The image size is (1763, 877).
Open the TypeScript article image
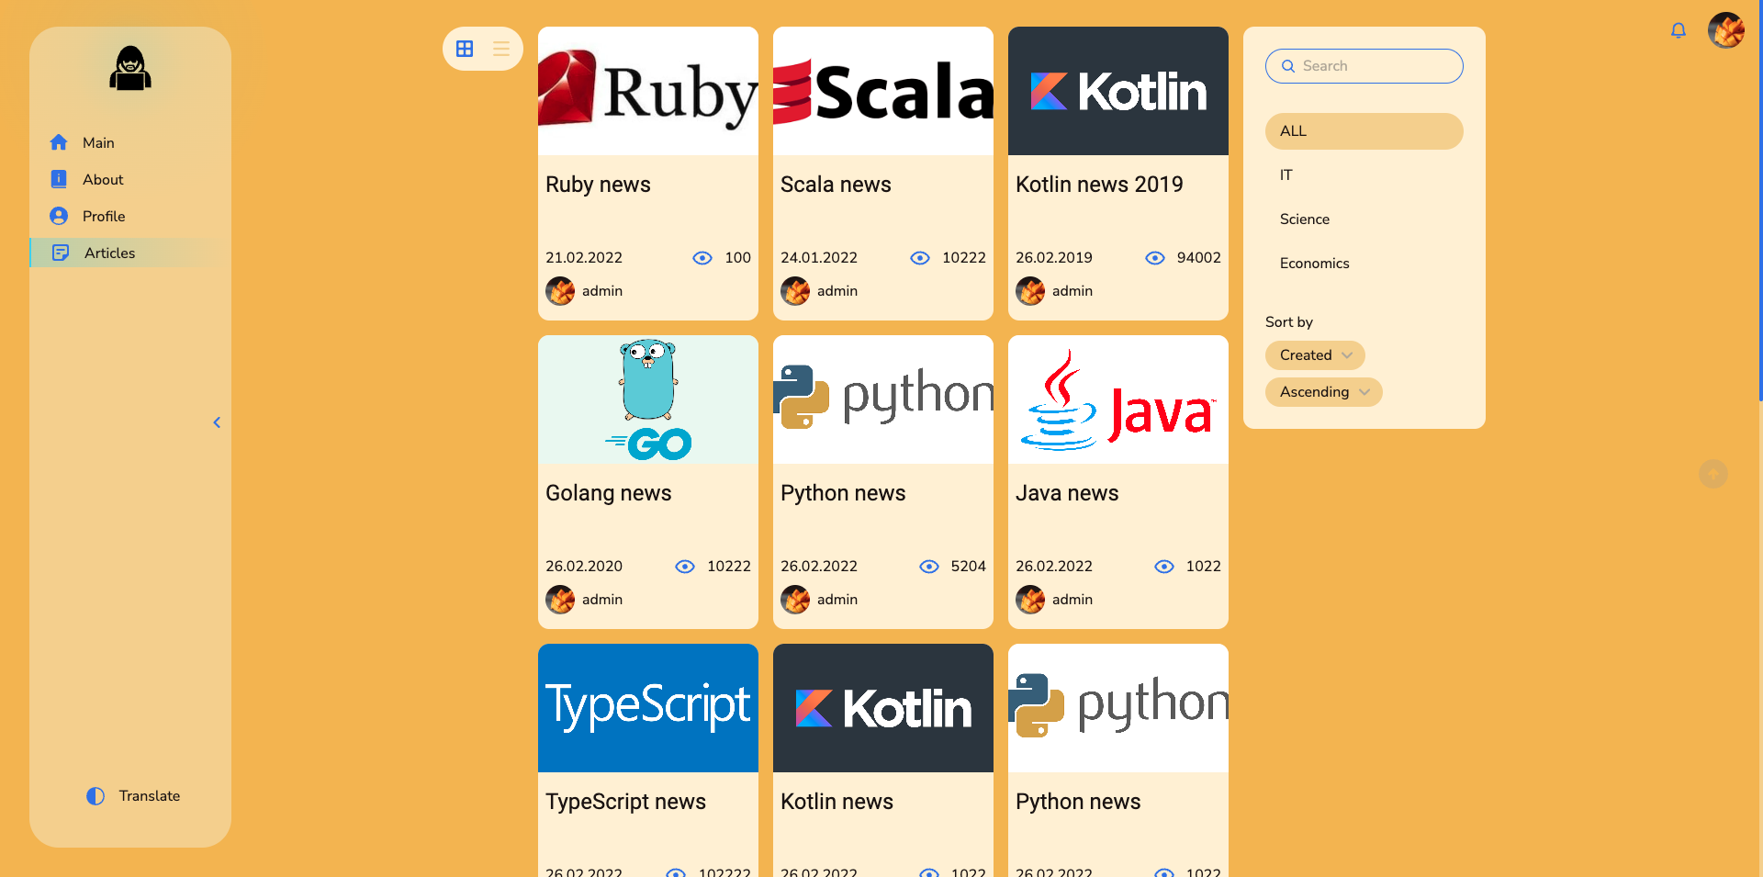pos(648,708)
